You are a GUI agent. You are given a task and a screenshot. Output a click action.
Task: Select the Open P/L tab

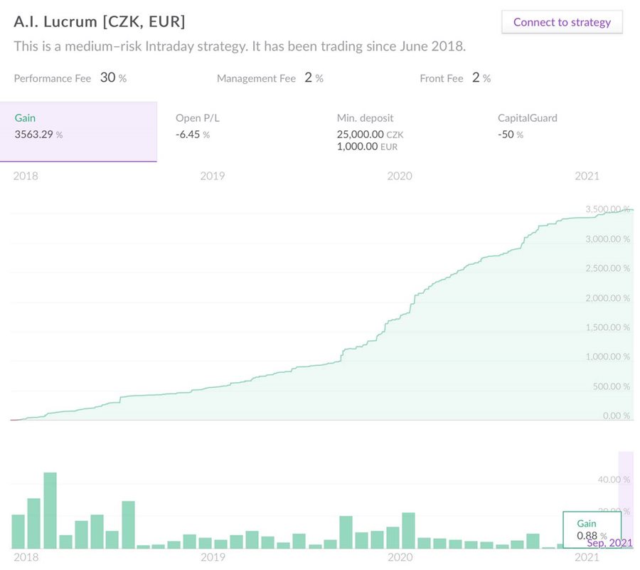[x=241, y=132]
